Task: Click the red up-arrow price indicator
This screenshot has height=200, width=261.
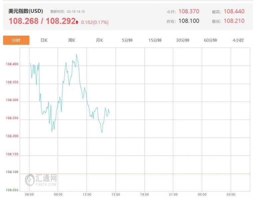Action: pos(77,22)
